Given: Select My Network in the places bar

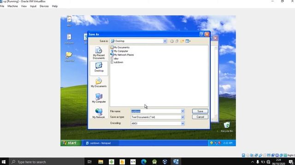Looking at the screenshot, I should pos(99,113).
